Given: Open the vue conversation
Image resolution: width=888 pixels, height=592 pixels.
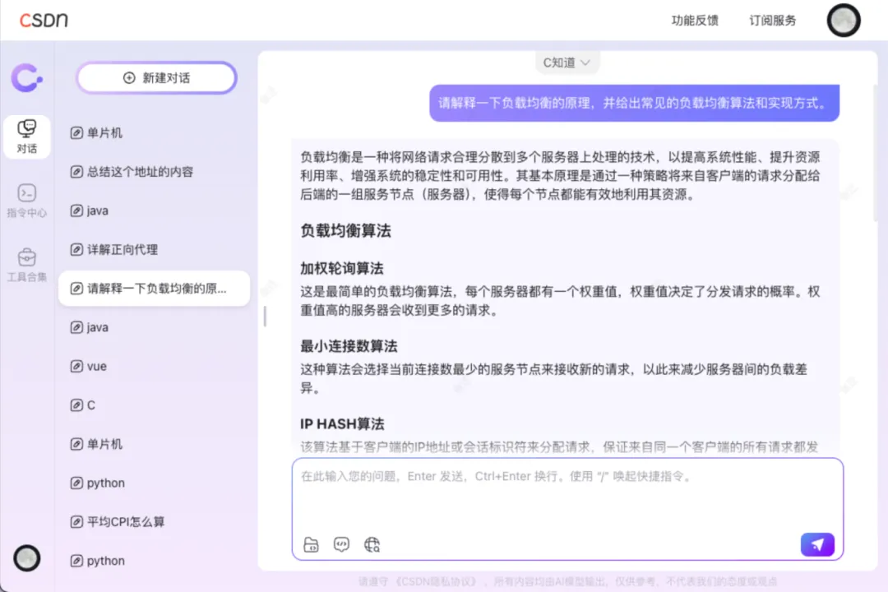Looking at the screenshot, I should click(x=154, y=367).
